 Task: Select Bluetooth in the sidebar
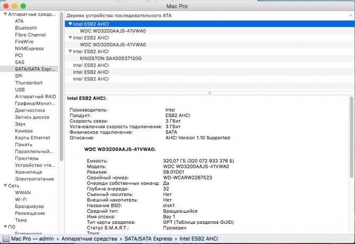tap(26, 28)
